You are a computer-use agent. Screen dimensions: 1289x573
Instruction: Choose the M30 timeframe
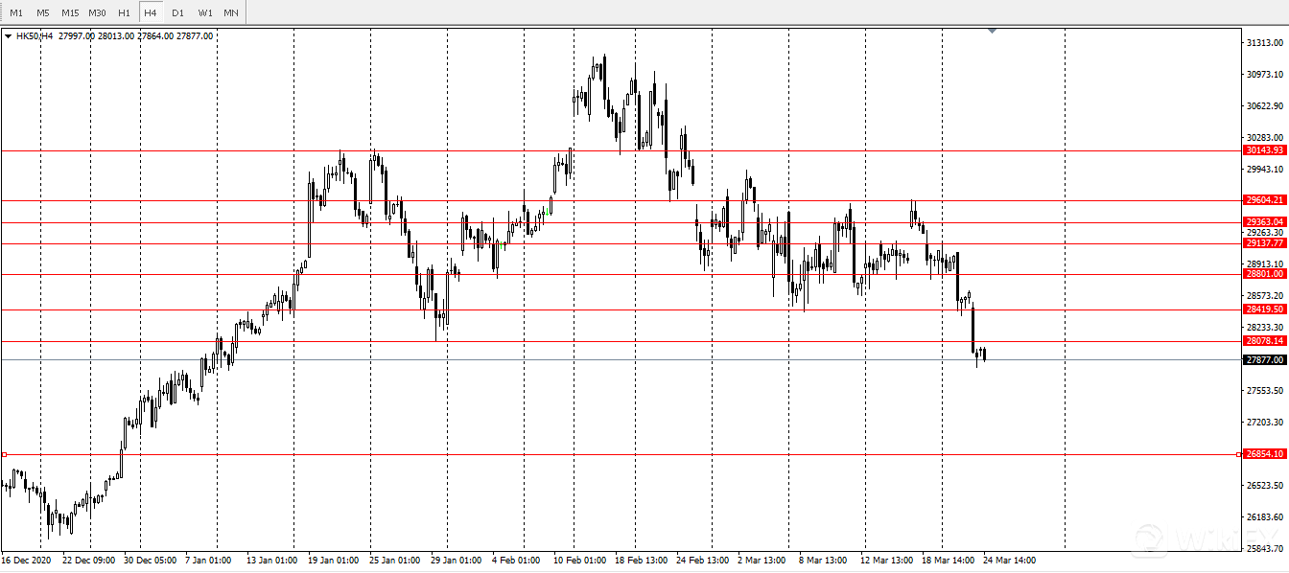coord(97,12)
